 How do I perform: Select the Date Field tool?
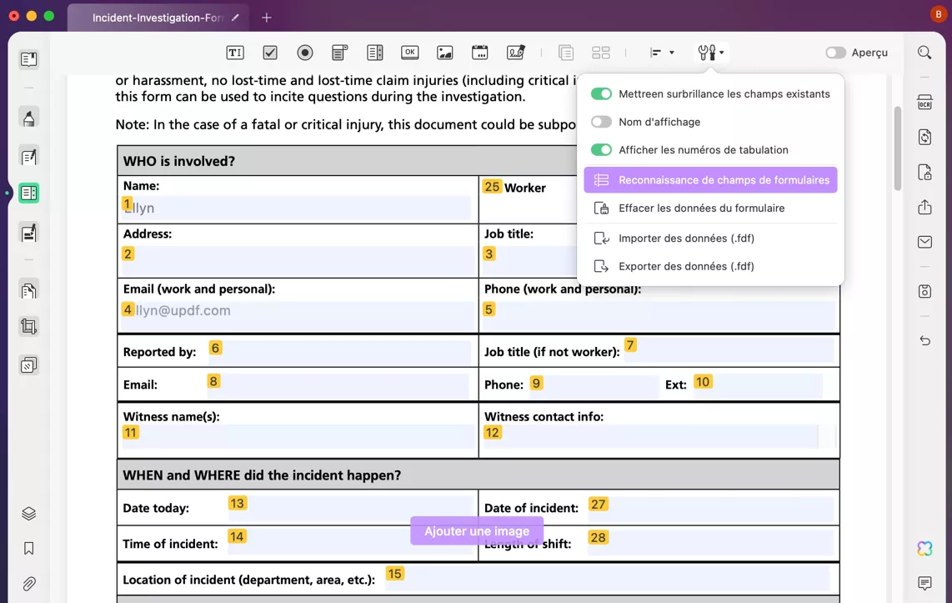coord(480,53)
